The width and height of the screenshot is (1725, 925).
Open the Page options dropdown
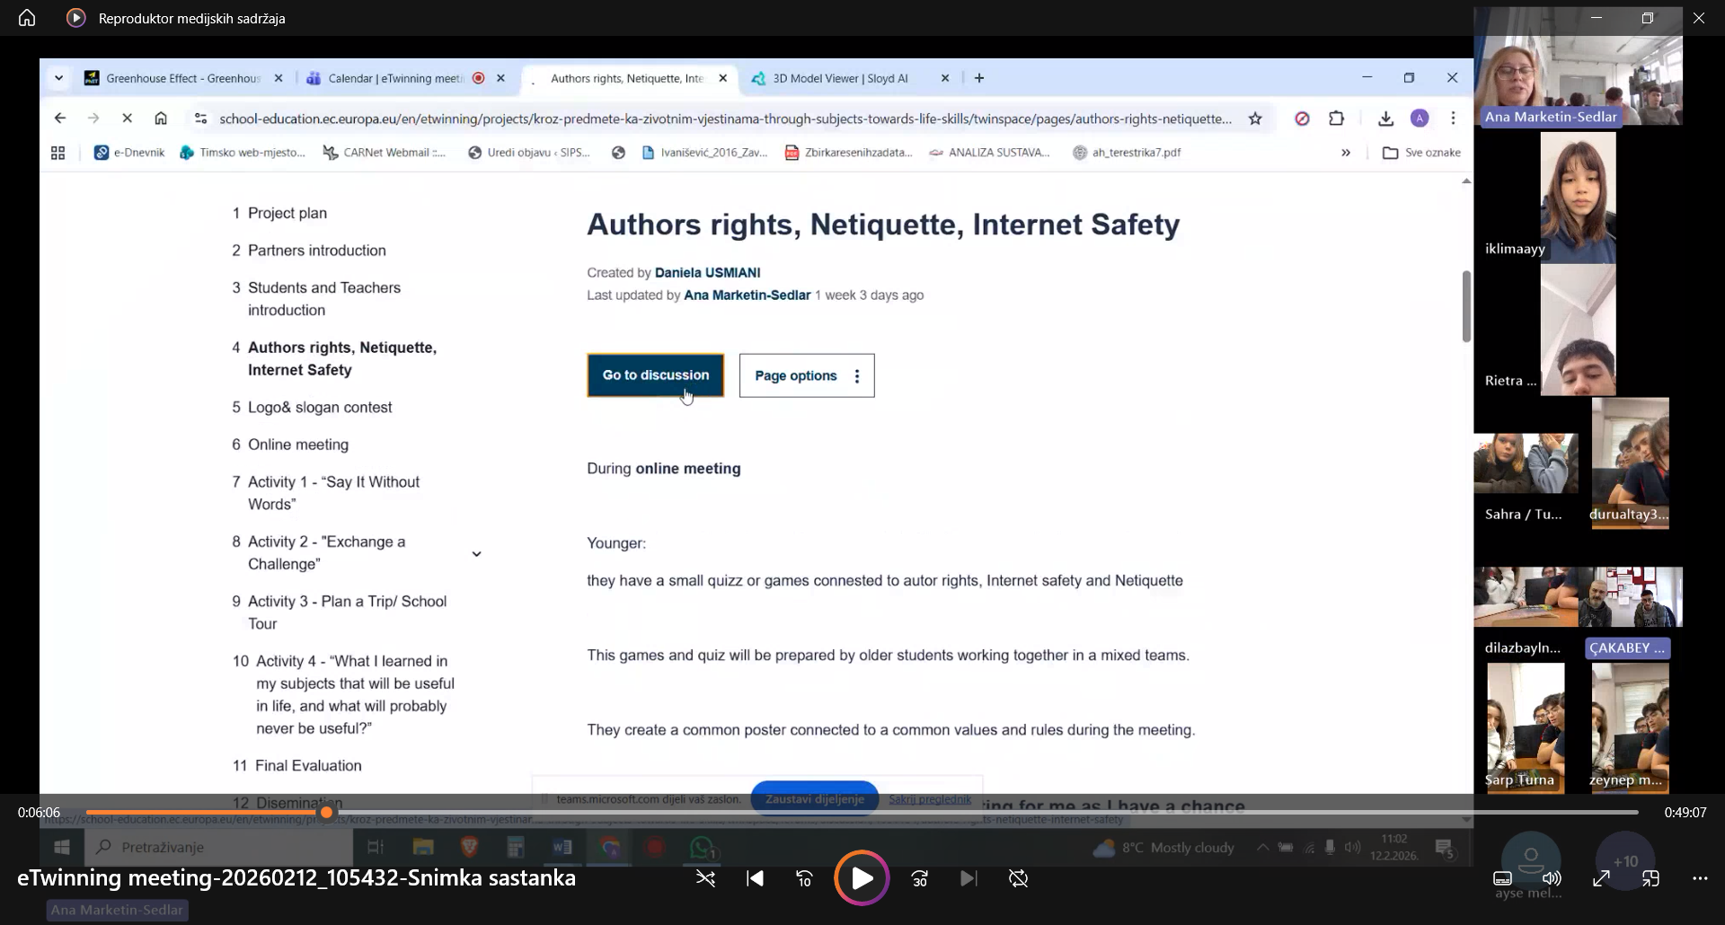(806, 375)
